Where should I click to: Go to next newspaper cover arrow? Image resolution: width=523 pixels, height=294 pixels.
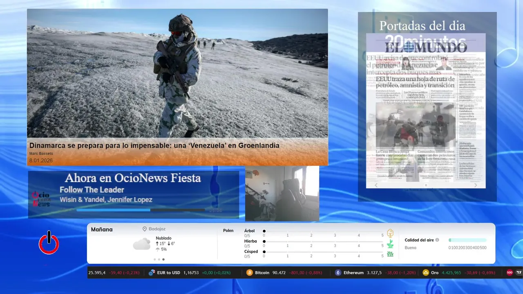pos(476,185)
